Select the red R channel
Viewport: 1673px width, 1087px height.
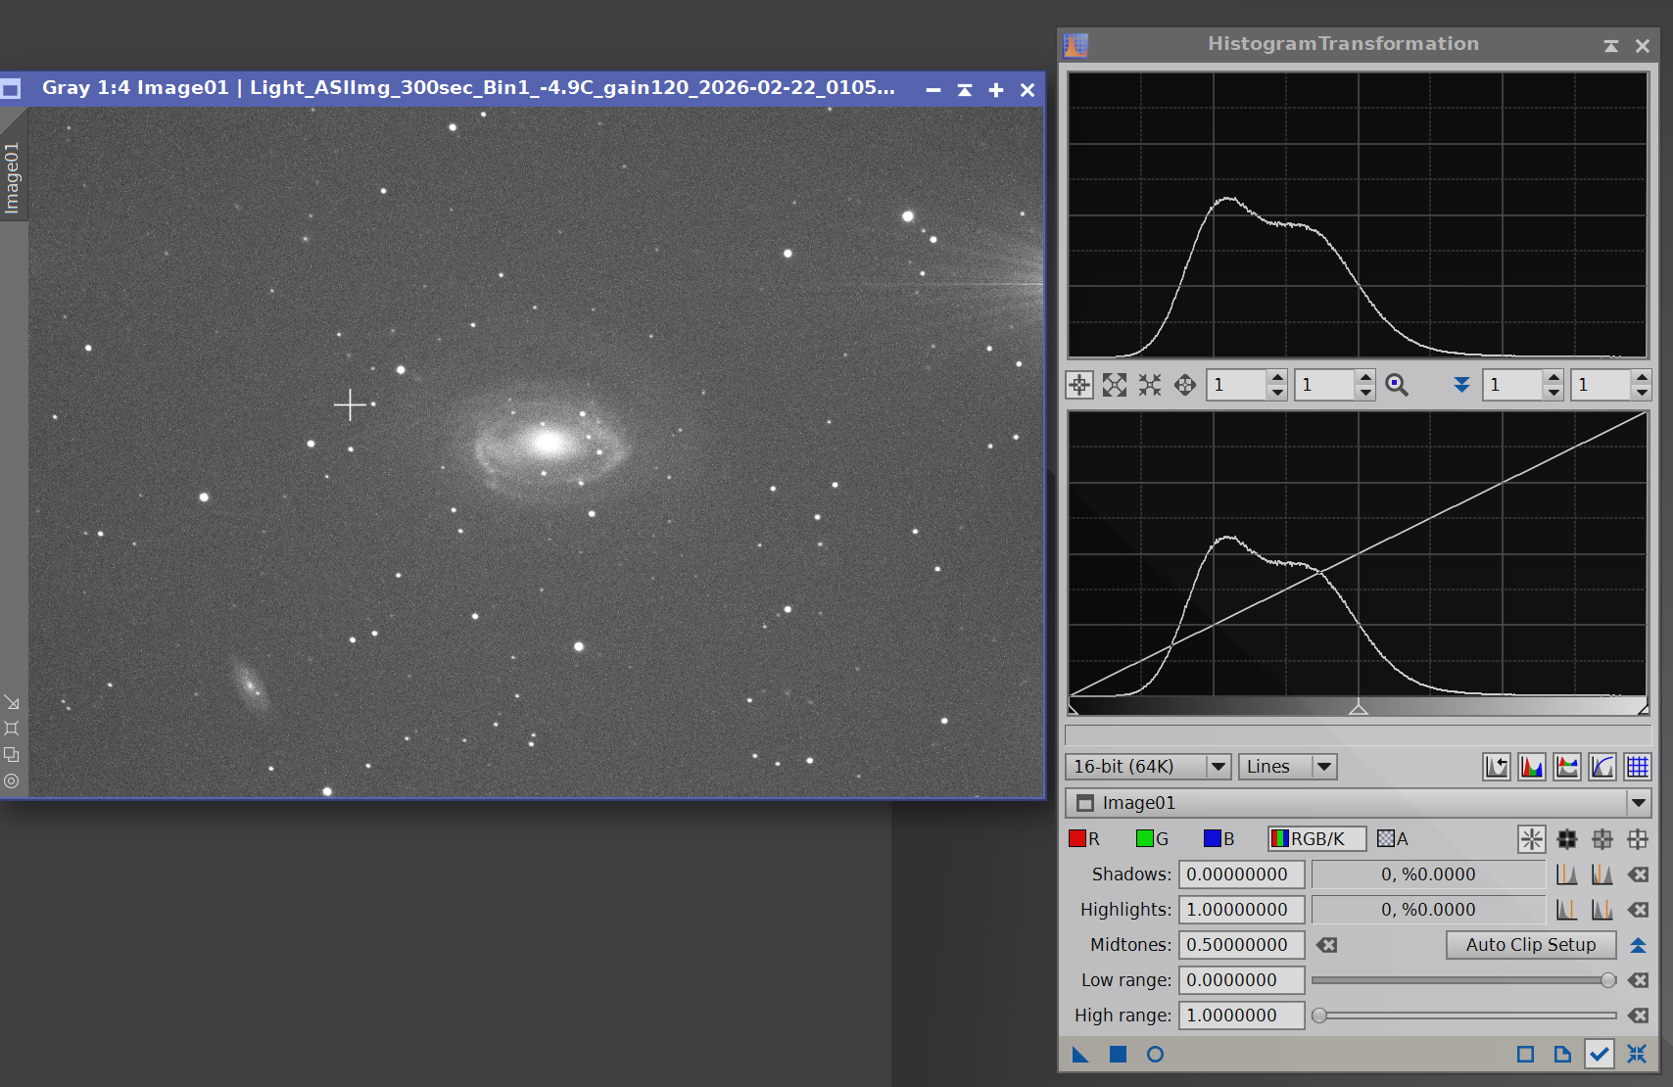[1084, 839]
